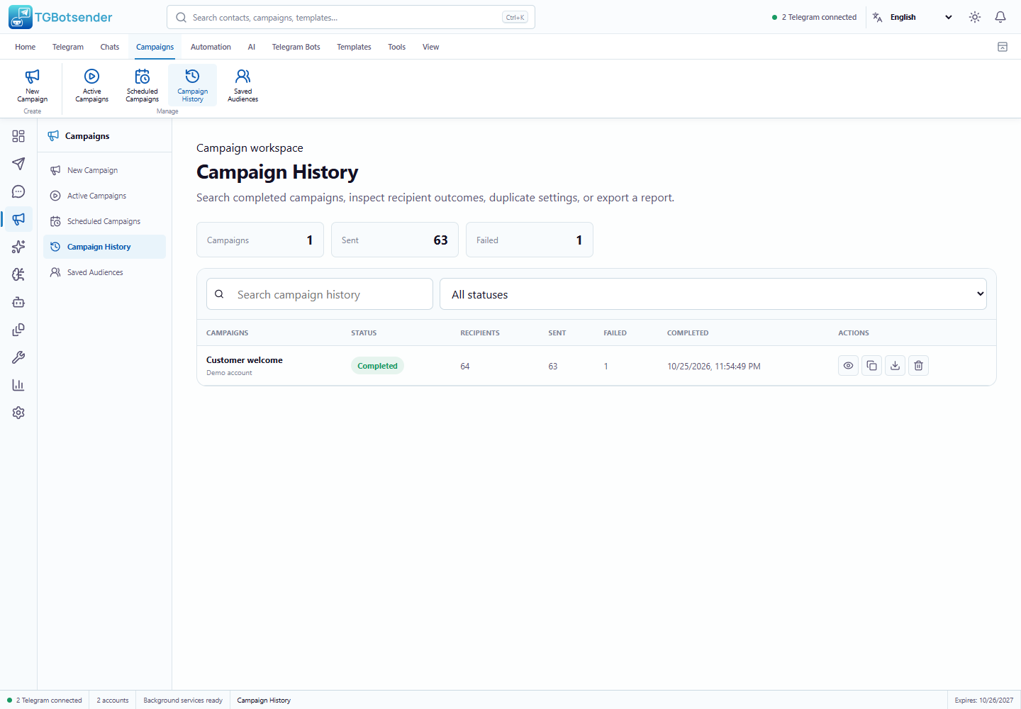This screenshot has width=1021, height=709.
Task: Open the Telegram paper-plane sidebar icon
Action: coord(18,164)
